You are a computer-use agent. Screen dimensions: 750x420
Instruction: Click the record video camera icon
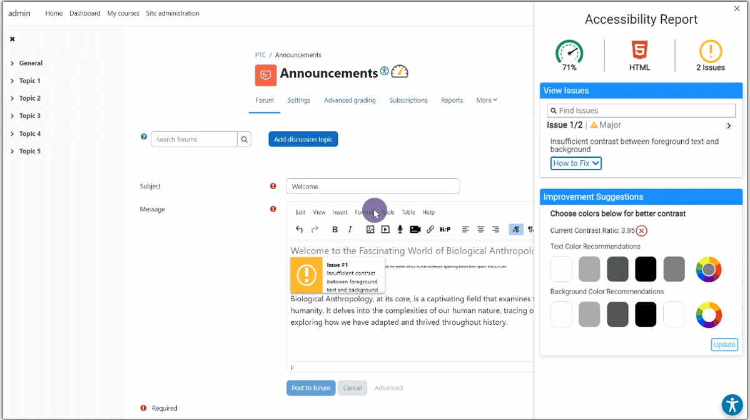click(415, 230)
